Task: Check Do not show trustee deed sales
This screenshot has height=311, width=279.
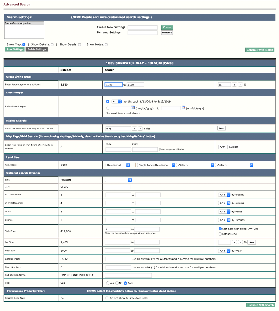Action: click(107, 298)
